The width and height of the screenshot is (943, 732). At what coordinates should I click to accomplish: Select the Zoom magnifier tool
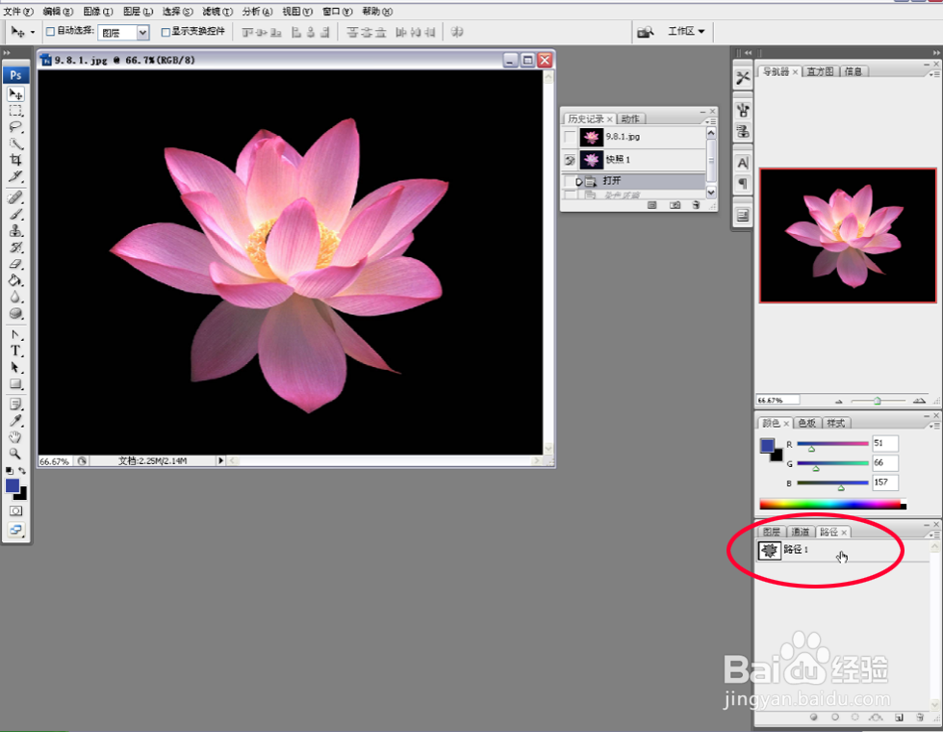15,454
